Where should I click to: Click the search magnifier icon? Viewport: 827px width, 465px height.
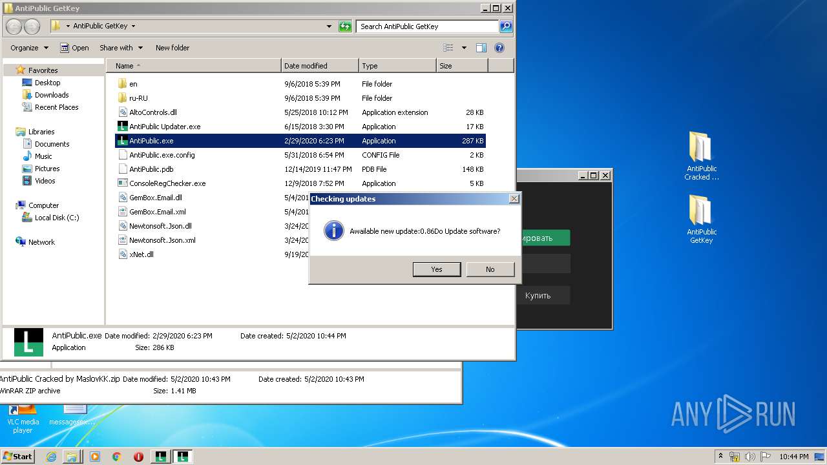click(x=506, y=26)
